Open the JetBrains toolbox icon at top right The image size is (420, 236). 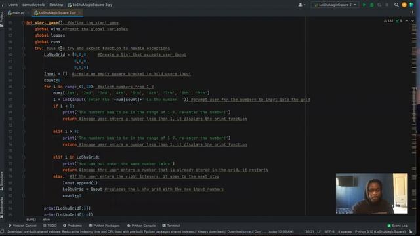pyautogui.click(x=411, y=5)
